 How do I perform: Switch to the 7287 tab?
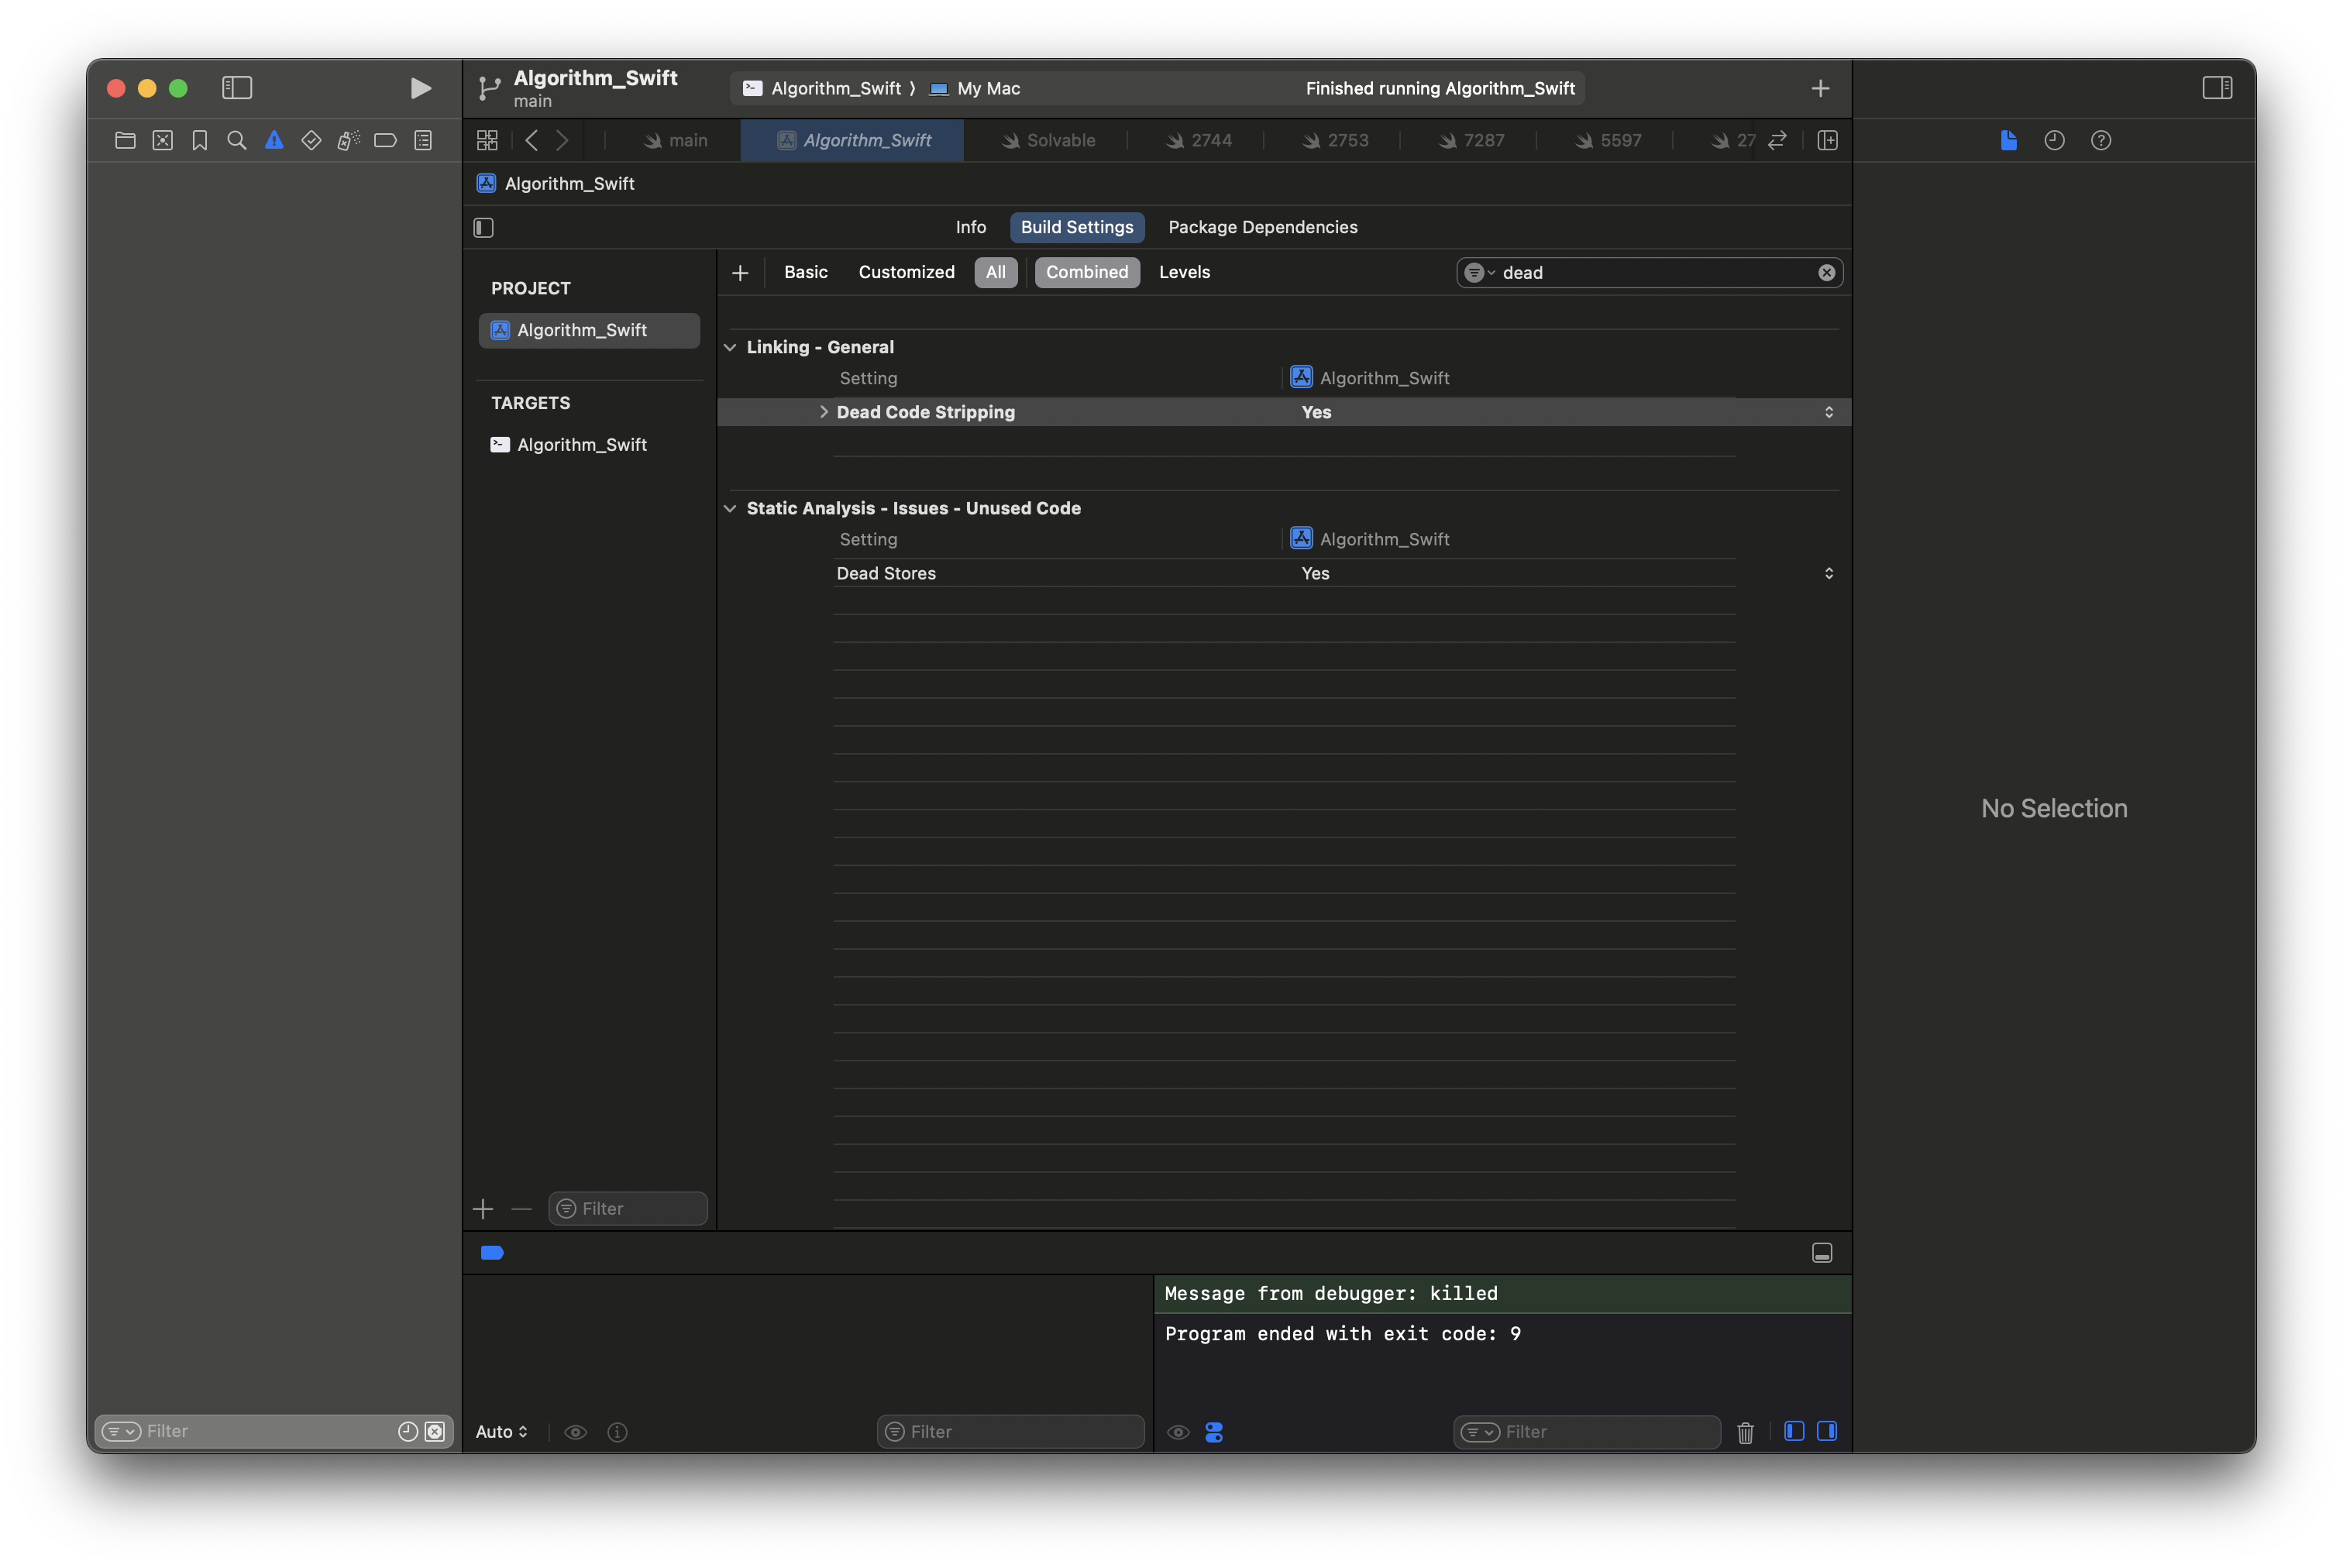pos(1471,141)
